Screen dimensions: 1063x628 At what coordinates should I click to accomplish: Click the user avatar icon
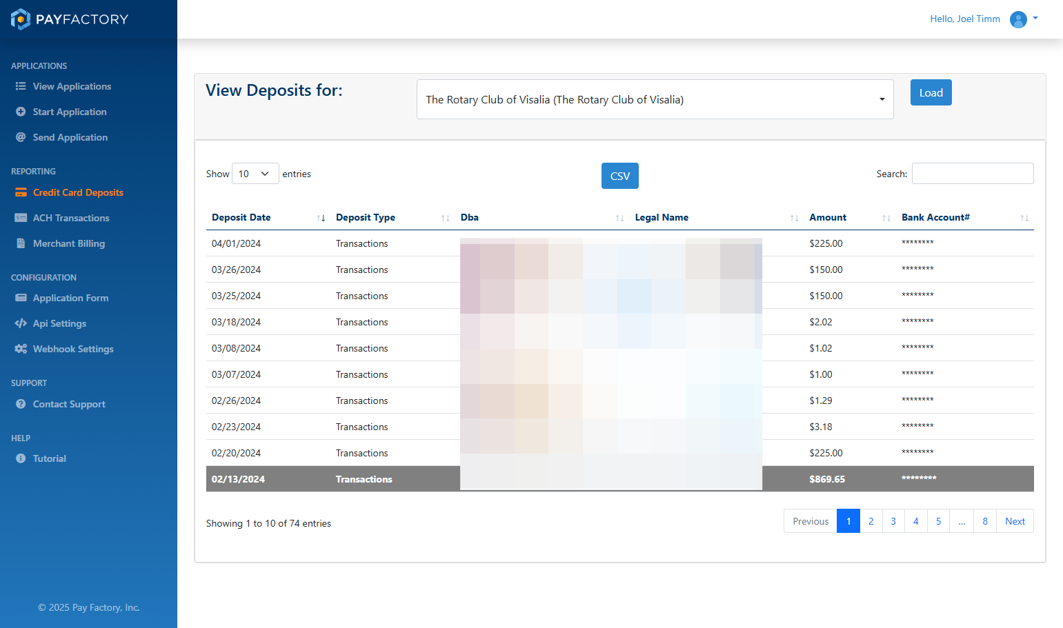tap(1018, 19)
